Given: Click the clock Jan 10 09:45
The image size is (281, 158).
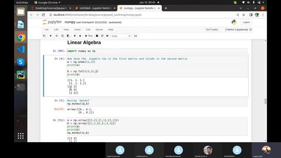Looking at the screenshot, I should click(147, 3).
